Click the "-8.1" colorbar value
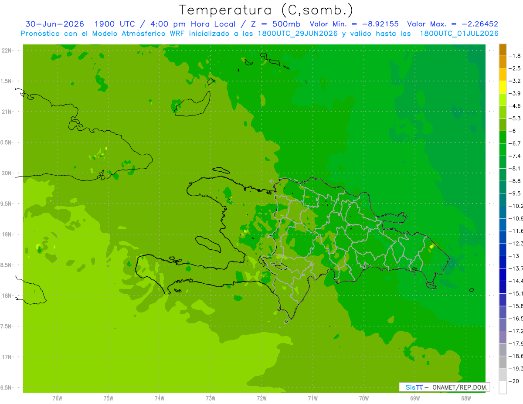The image size is (523, 404). point(515,168)
